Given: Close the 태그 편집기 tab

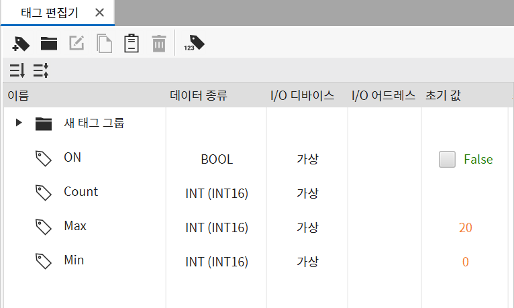Looking at the screenshot, I should click(100, 13).
